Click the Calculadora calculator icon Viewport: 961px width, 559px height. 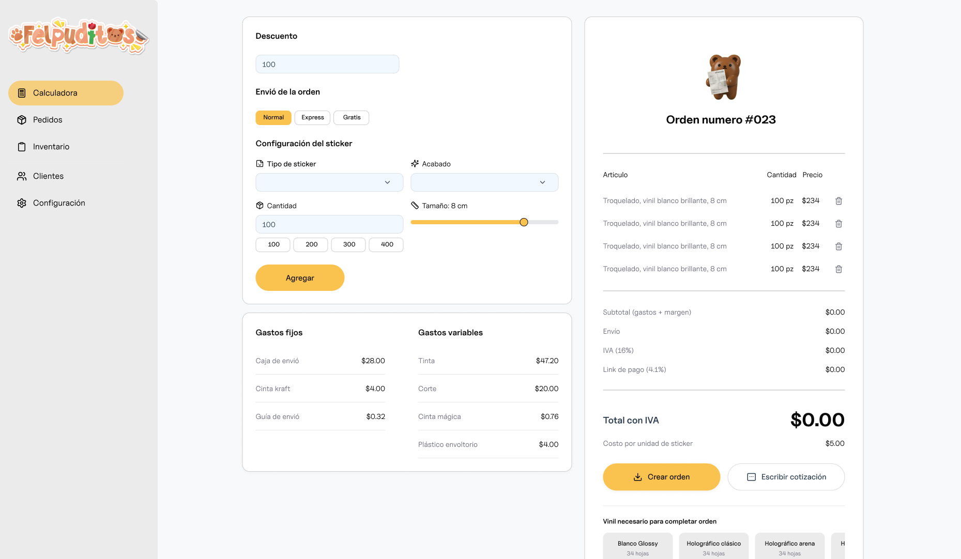22,93
